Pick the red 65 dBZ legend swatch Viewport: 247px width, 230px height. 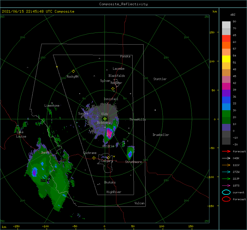(226, 39)
